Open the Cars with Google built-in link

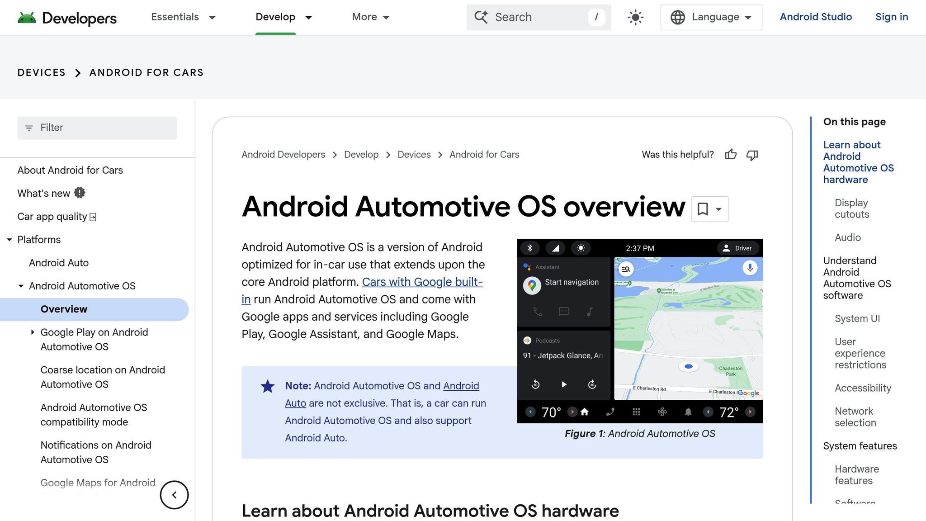click(x=422, y=282)
